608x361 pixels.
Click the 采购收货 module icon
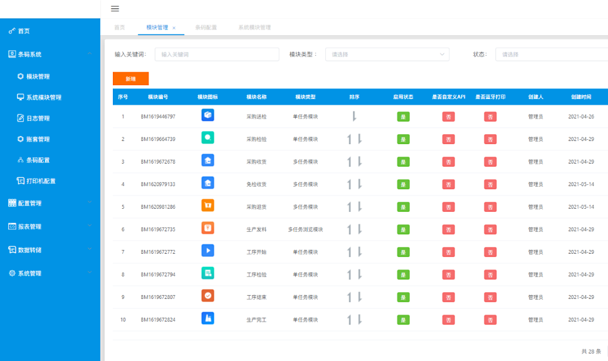(x=208, y=160)
